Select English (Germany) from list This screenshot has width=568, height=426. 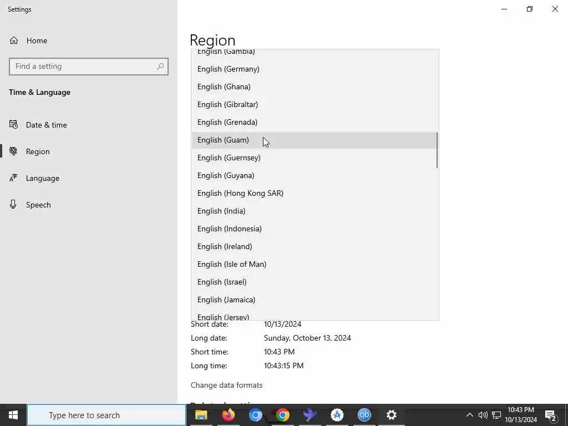pyautogui.click(x=315, y=69)
